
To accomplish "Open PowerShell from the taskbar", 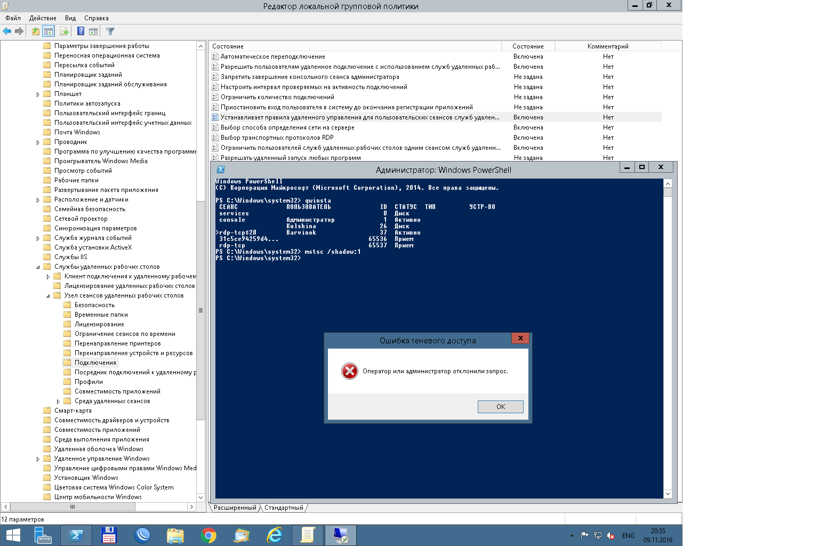I will (76, 535).
